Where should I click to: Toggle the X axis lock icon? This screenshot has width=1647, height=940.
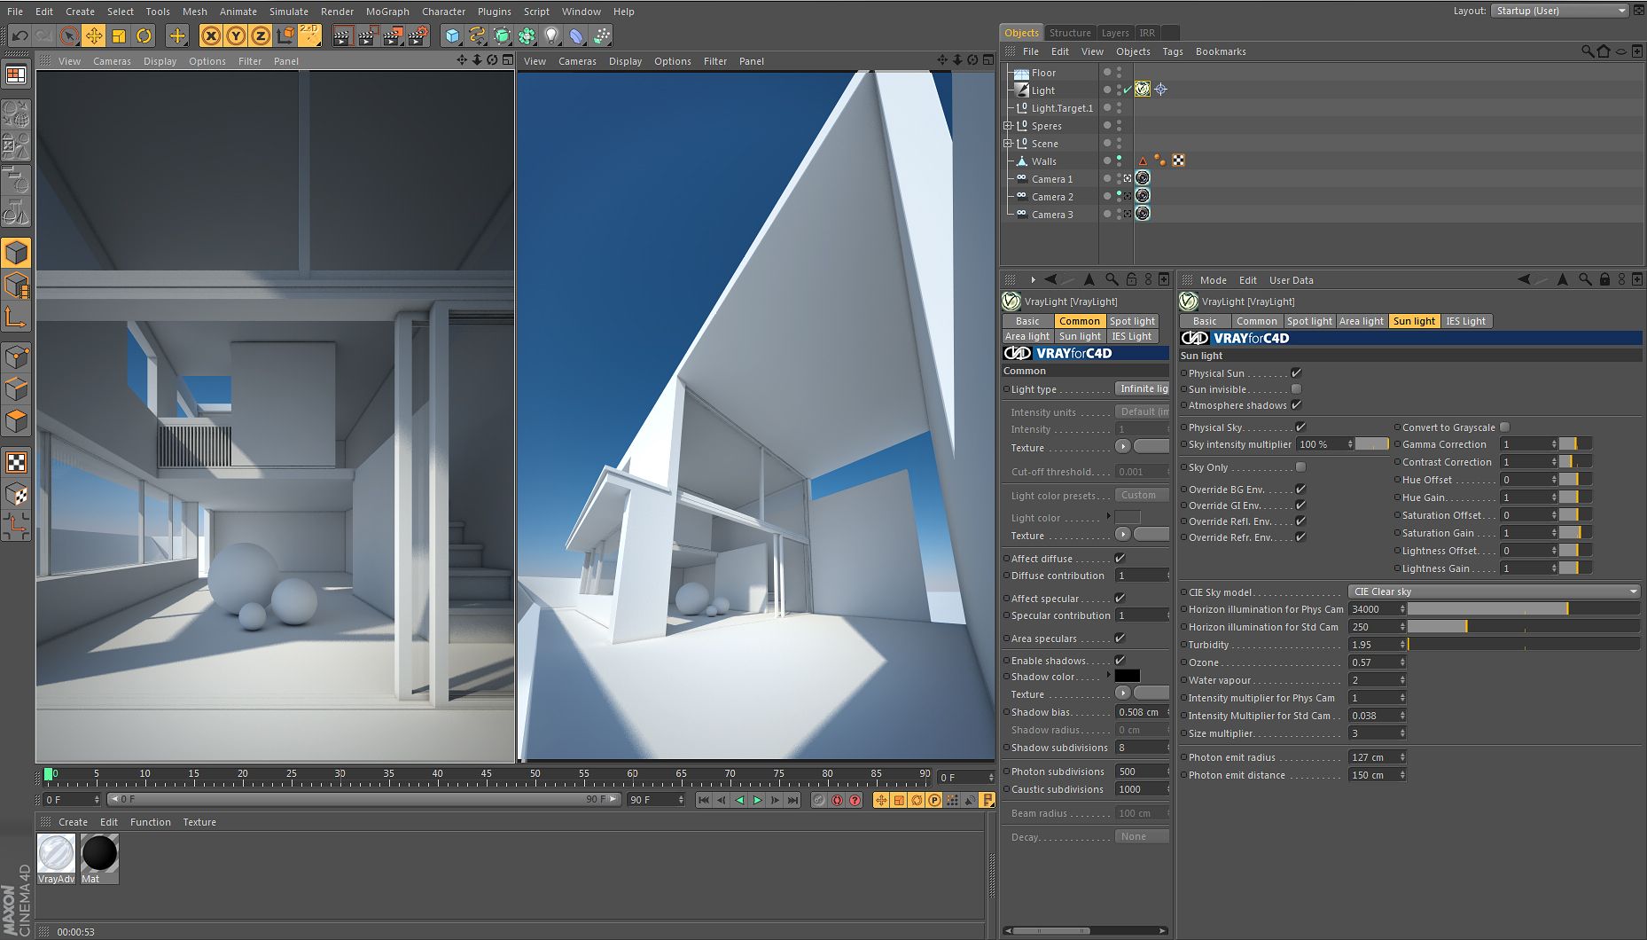coord(210,35)
